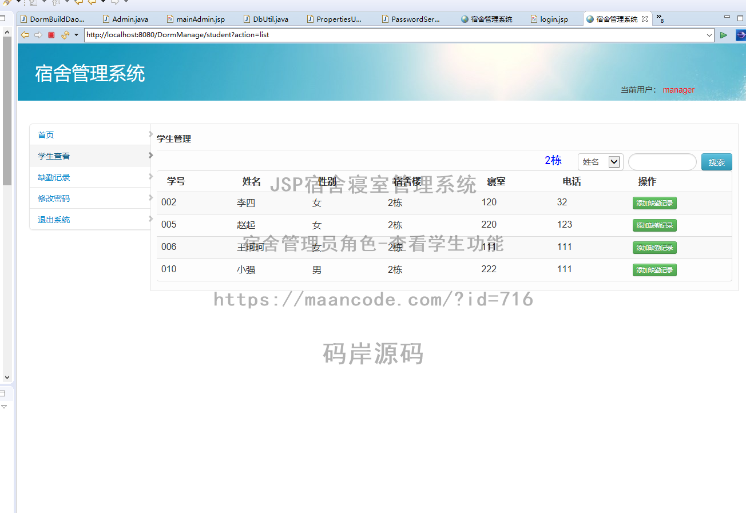Click the URL address field
Image resolution: width=746 pixels, height=513 pixels.
pyautogui.click(x=395, y=35)
